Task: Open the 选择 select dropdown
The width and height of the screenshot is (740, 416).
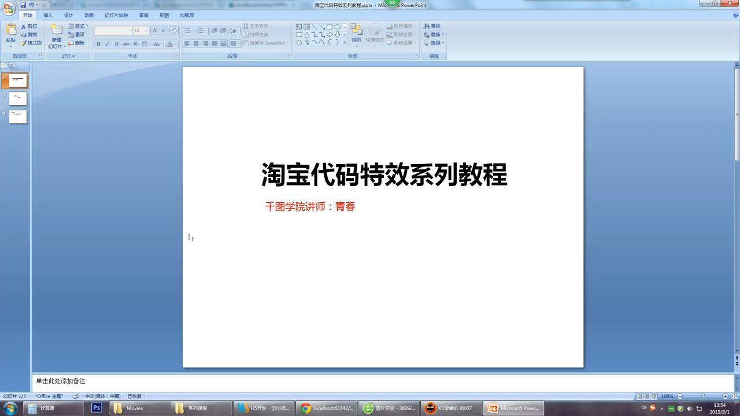Action: pyautogui.click(x=434, y=43)
